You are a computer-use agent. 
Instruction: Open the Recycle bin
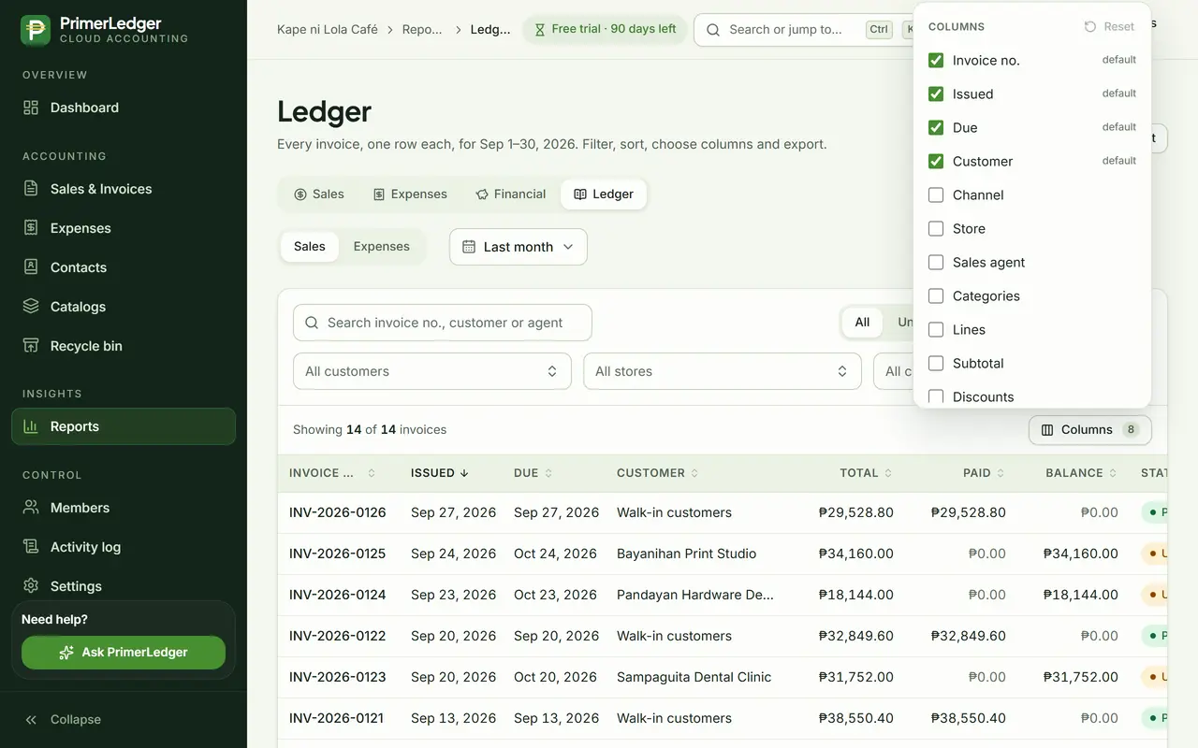point(124,346)
